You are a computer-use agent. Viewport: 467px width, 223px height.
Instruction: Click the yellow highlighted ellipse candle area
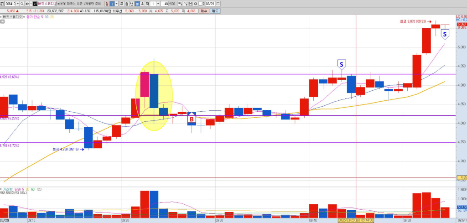(x=154, y=96)
